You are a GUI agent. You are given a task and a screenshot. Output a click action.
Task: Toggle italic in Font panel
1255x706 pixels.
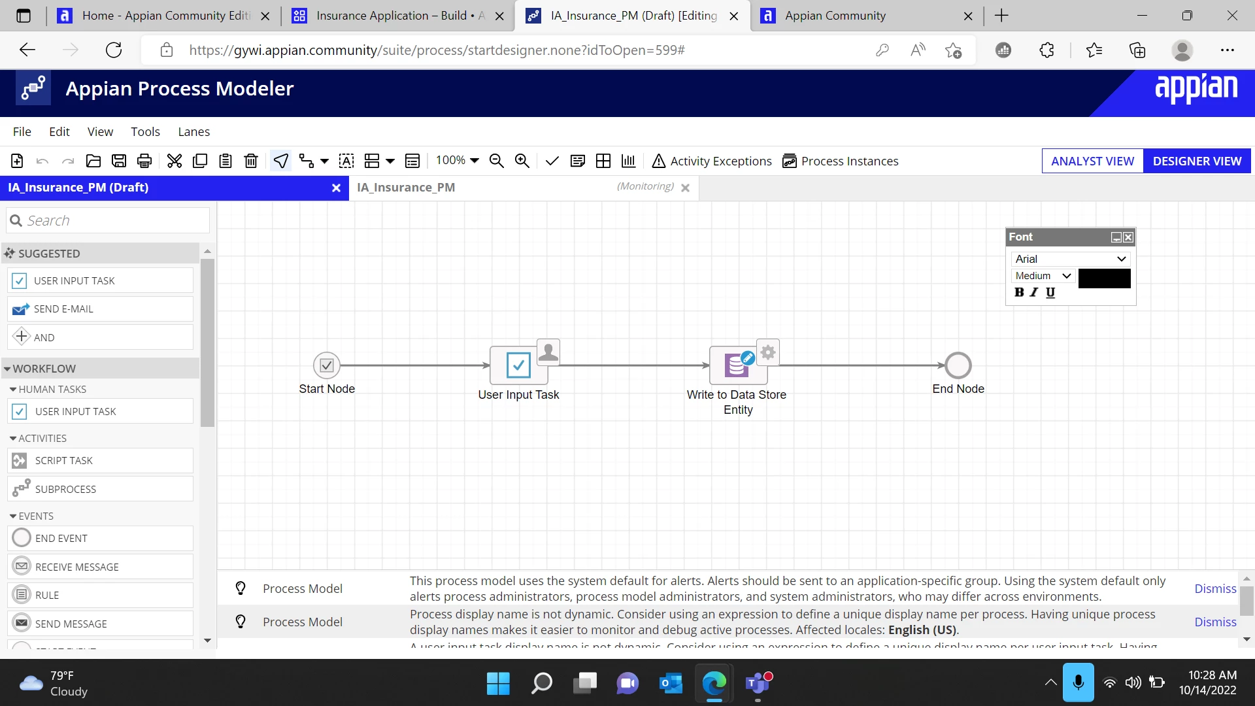(x=1034, y=293)
